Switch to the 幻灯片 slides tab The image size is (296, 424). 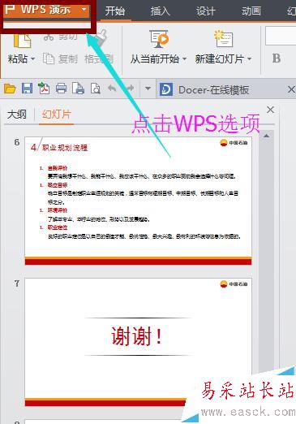(56, 115)
